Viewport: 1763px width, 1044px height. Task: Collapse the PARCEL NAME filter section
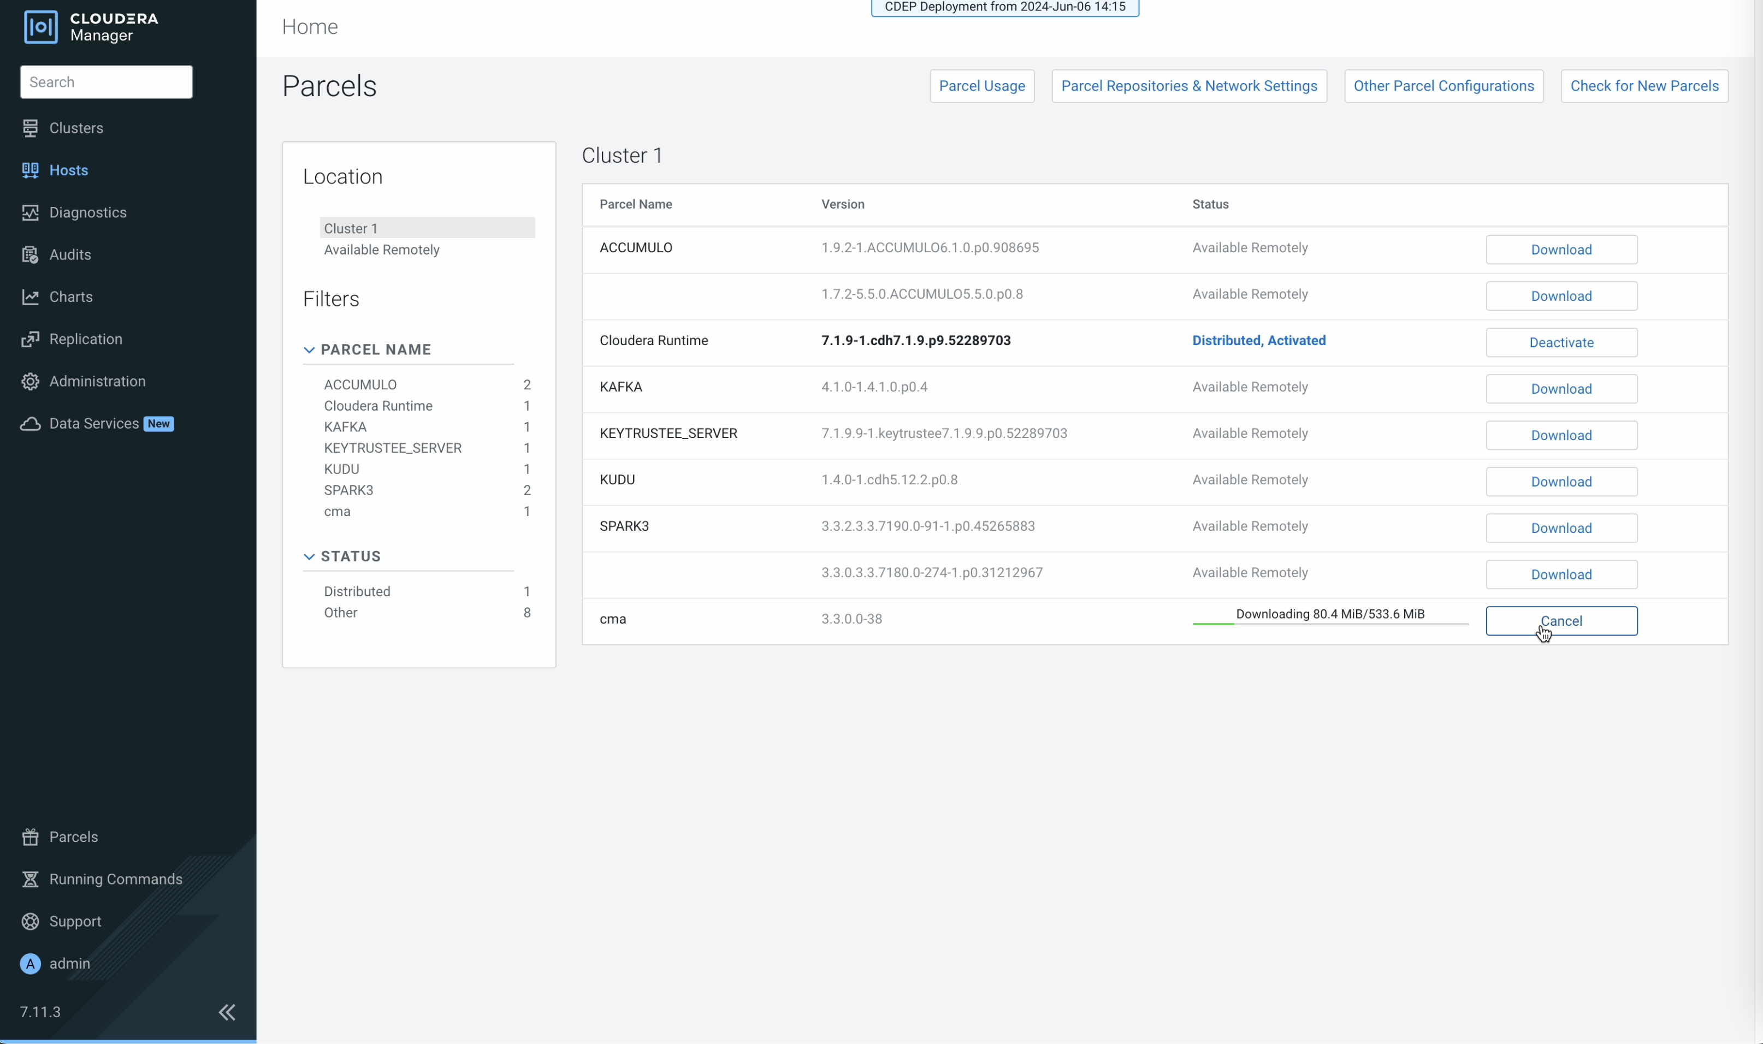309,349
